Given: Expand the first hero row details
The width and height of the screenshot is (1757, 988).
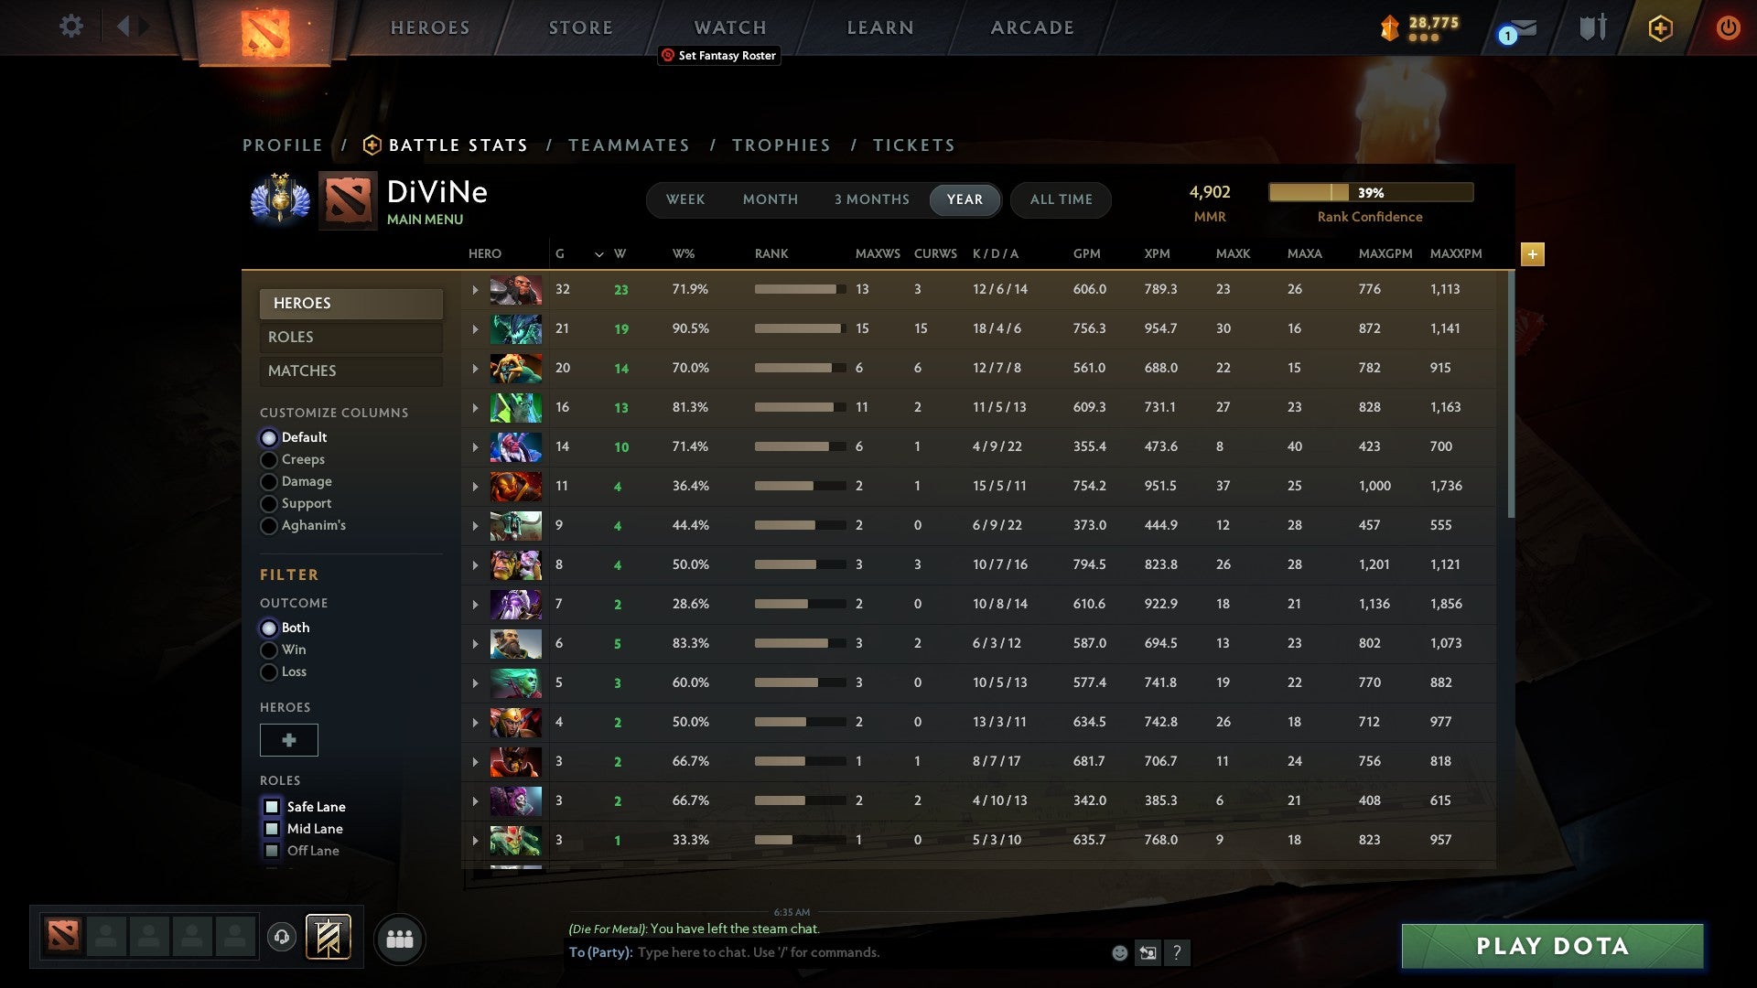Looking at the screenshot, I should pyautogui.click(x=475, y=289).
